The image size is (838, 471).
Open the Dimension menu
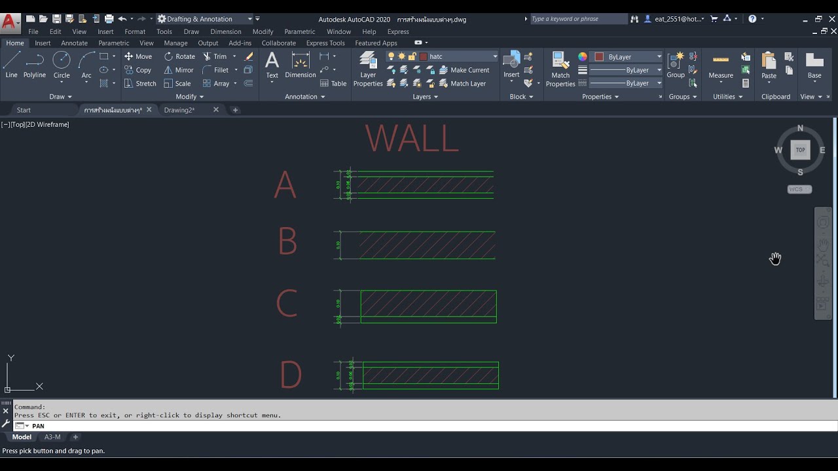[x=226, y=31]
